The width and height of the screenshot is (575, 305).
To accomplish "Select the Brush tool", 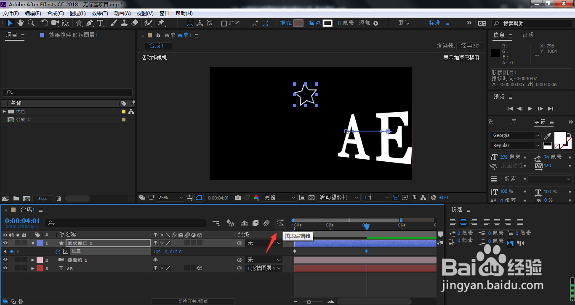I will (114, 23).
